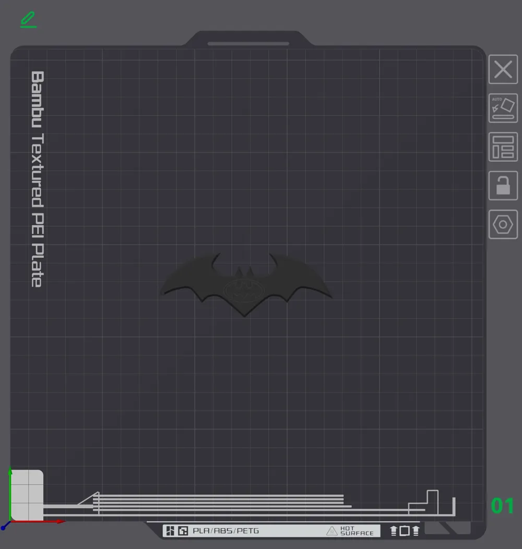Select the Batman logo model on plate
Viewport: 522px width, 549px height.
pos(245,284)
